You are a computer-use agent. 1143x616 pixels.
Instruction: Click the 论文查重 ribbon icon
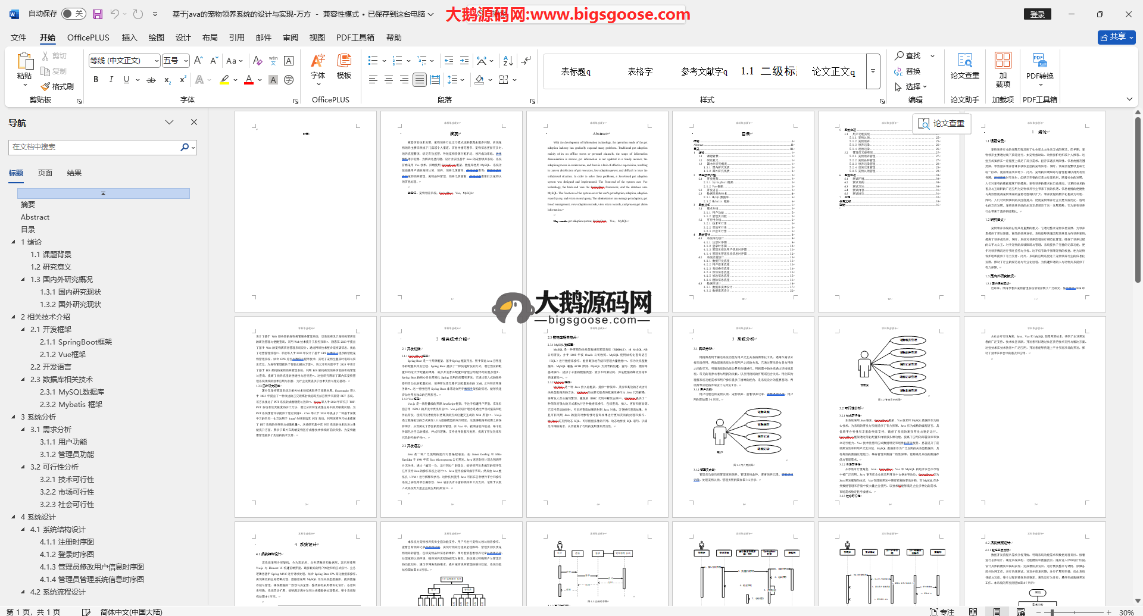964,67
